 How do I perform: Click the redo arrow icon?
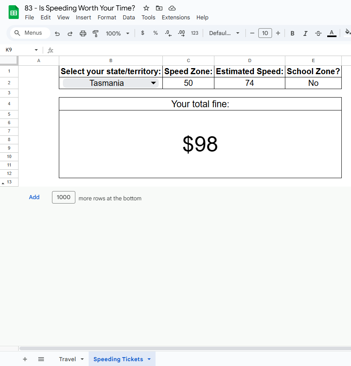(70, 33)
